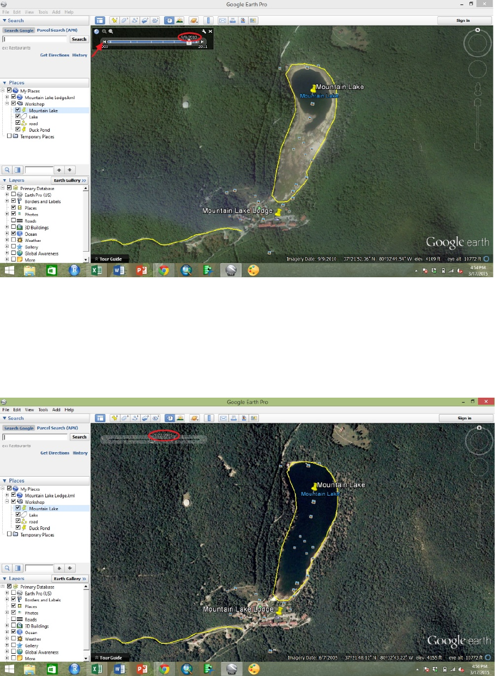This screenshot has width=495, height=676.
Task: Click the Search button in 2010 imagery window
Action: pyautogui.click(x=79, y=39)
